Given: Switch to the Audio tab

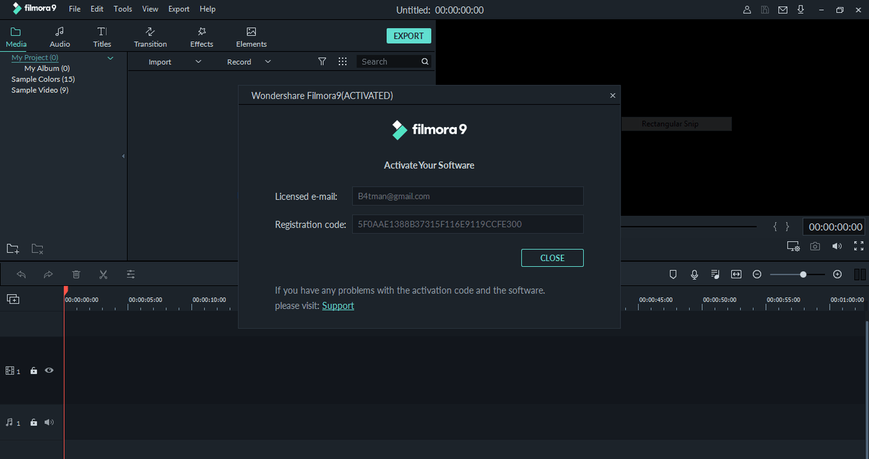Looking at the screenshot, I should pos(60,37).
